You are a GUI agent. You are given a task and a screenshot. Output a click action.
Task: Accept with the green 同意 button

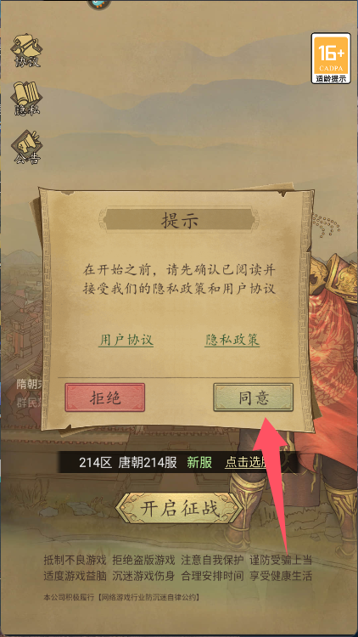pos(254,397)
